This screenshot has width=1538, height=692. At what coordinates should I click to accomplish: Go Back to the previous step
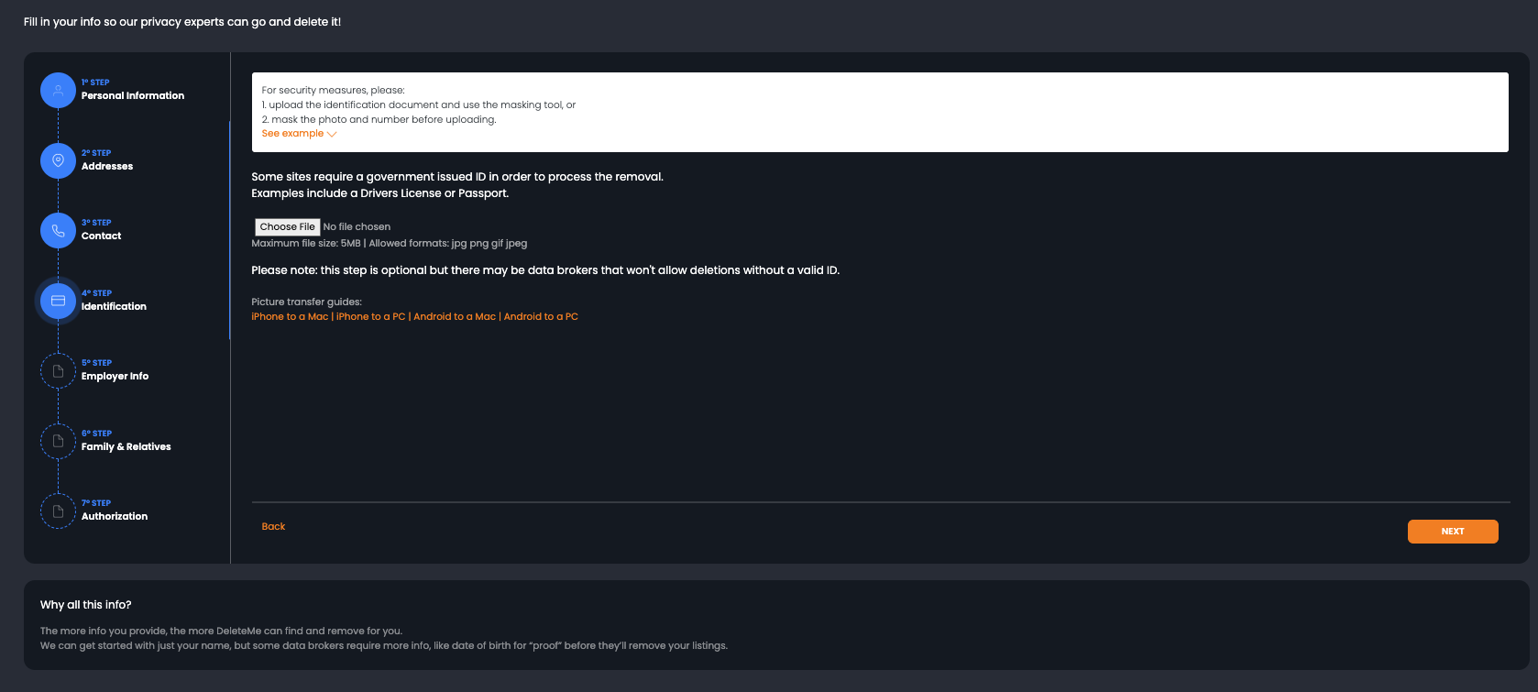coord(273,526)
